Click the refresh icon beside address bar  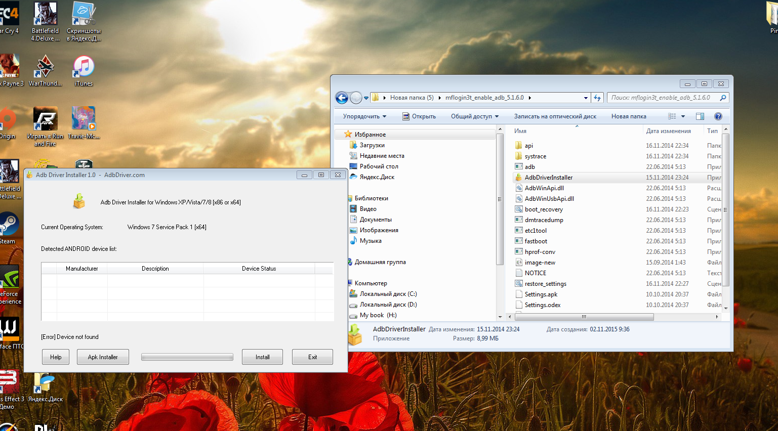(597, 98)
